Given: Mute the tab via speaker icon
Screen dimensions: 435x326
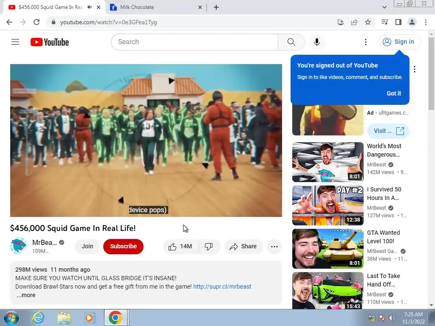Looking at the screenshot, I should [x=89, y=7].
